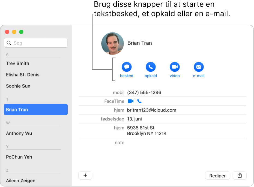Click the Rediger button
The image size is (254, 187).
pos(217,176)
